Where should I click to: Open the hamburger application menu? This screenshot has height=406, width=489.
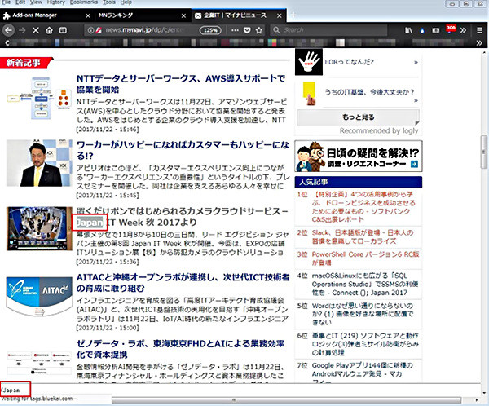coord(479,30)
